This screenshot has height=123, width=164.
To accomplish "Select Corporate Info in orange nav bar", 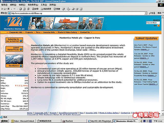I will click(x=16, y=32).
